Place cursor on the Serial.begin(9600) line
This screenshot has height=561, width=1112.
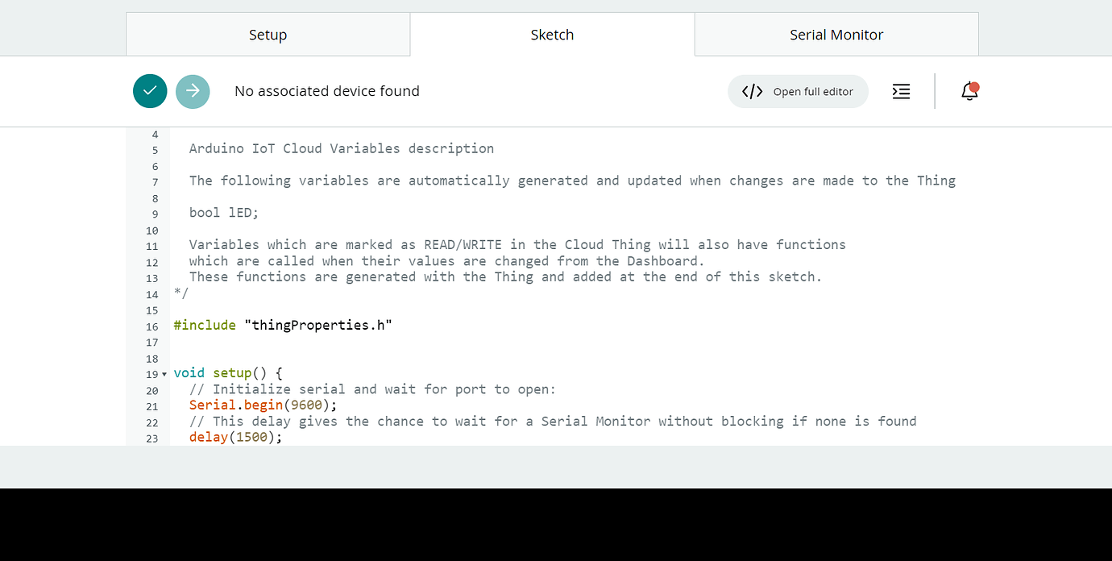(x=263, y=405)
